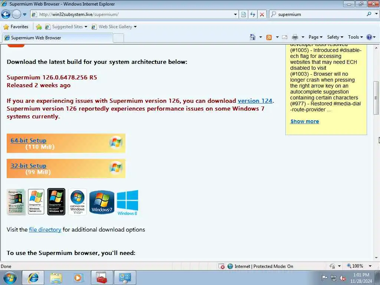Image resolution: width=380 pixels, height=285 pixels.
Task: Select the Supermium Web Browser tab
Action: [58, 38]
